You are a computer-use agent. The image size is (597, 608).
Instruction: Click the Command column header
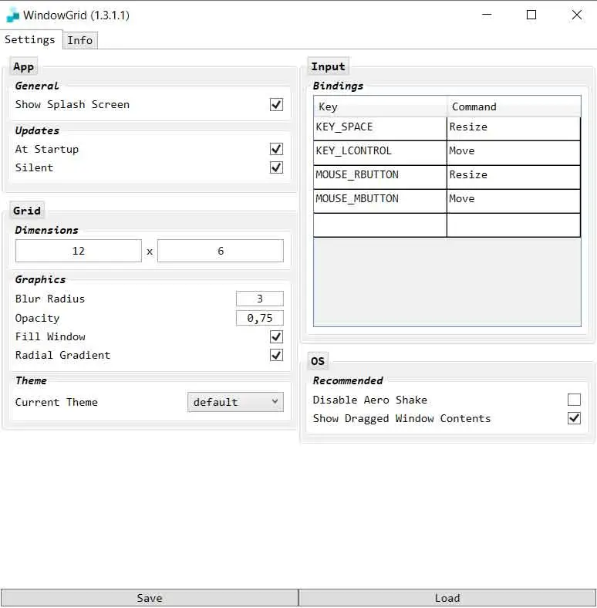[514, 106]
